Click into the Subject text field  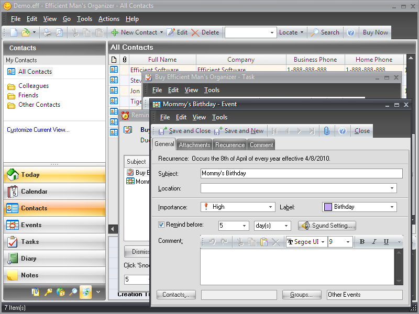tap(301, 173)
